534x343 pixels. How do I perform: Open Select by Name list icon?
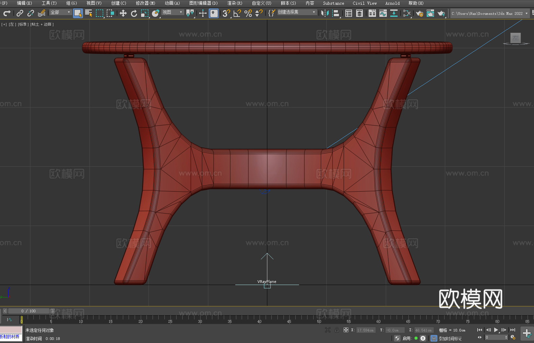pos(89,13)
